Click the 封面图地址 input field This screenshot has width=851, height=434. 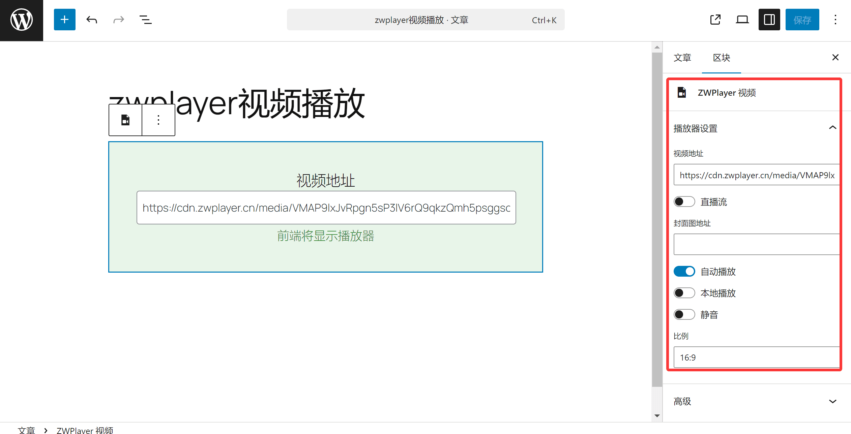756,244
